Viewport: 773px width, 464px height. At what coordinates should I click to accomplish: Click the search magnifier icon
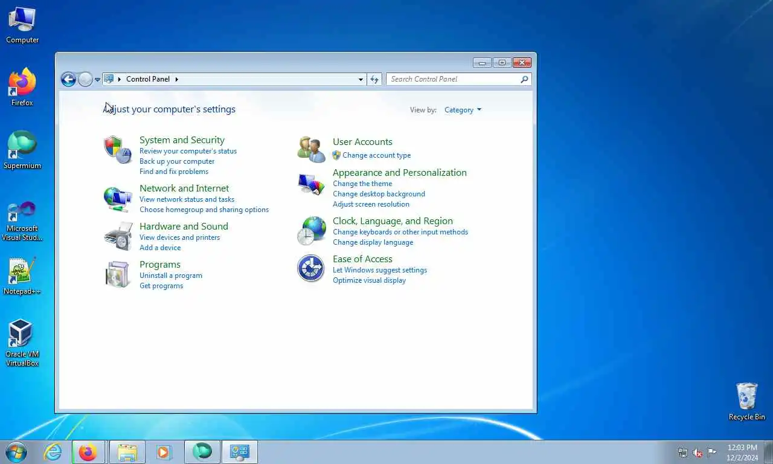pos(524,79)
